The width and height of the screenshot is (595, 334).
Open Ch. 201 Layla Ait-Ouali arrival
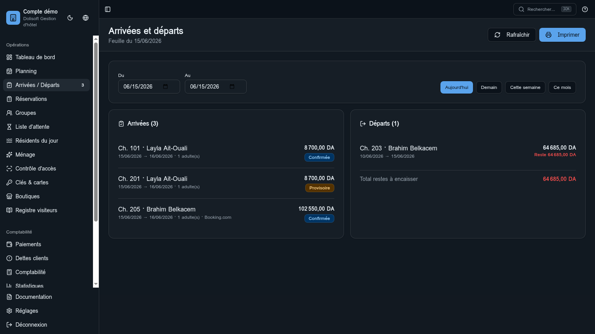click(x=226, y=183)
